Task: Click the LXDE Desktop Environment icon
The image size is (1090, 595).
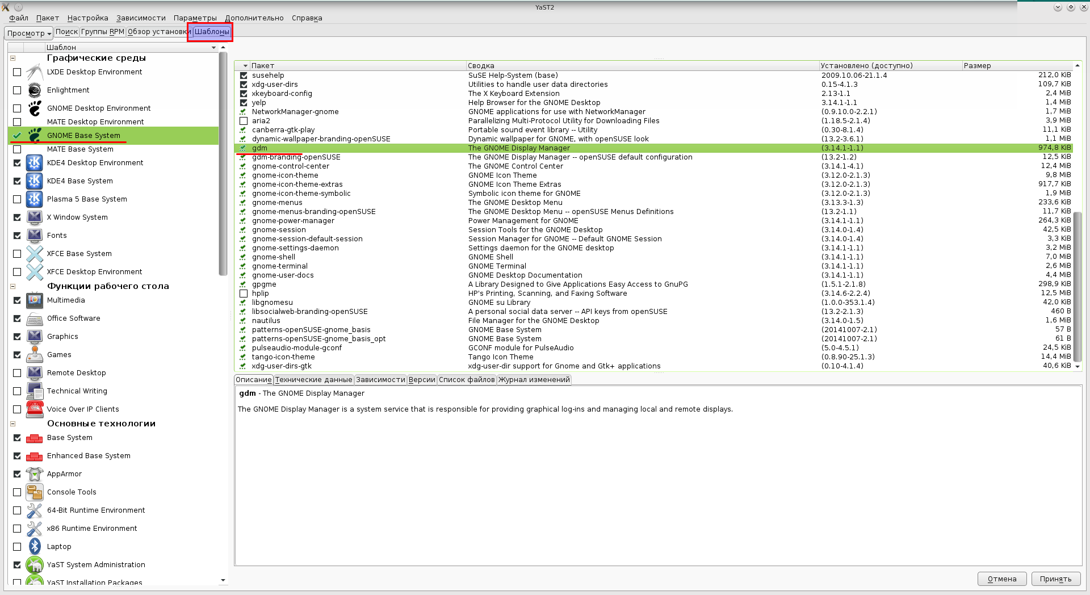Action: pyautogui.click(x=35, y=72)
